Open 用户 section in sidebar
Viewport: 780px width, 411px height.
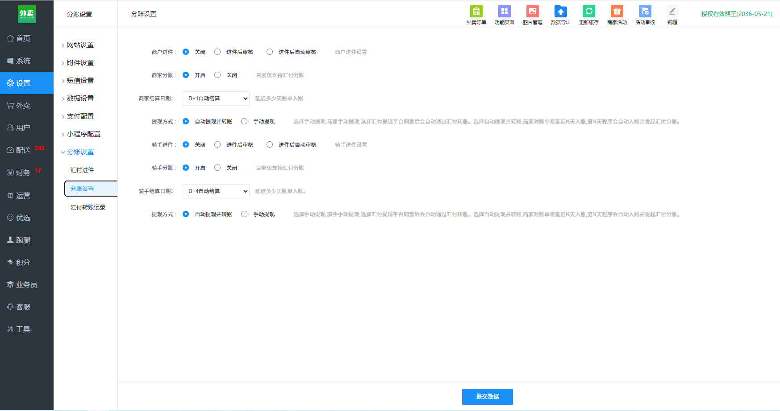pos(27,127)
